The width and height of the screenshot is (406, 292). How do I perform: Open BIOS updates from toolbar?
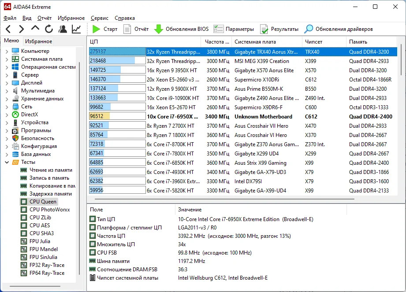point(181,29)
